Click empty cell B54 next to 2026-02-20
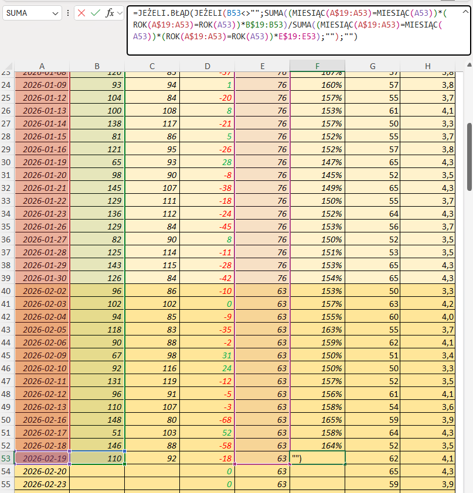Image resolution: width=473 pixels, height=493 pixels. [x=97, y=471]
